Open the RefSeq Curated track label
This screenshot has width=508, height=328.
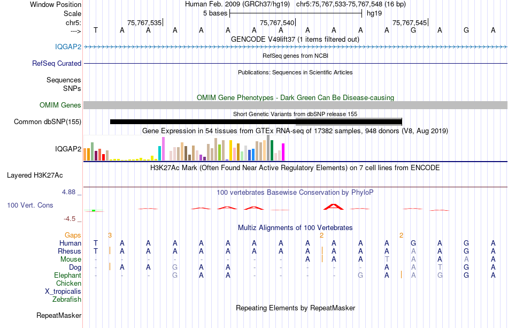[x=56, y=63]
